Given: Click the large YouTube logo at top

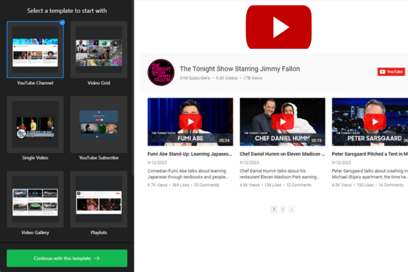Looking at the screenshot, I should [x=279, y=27].
